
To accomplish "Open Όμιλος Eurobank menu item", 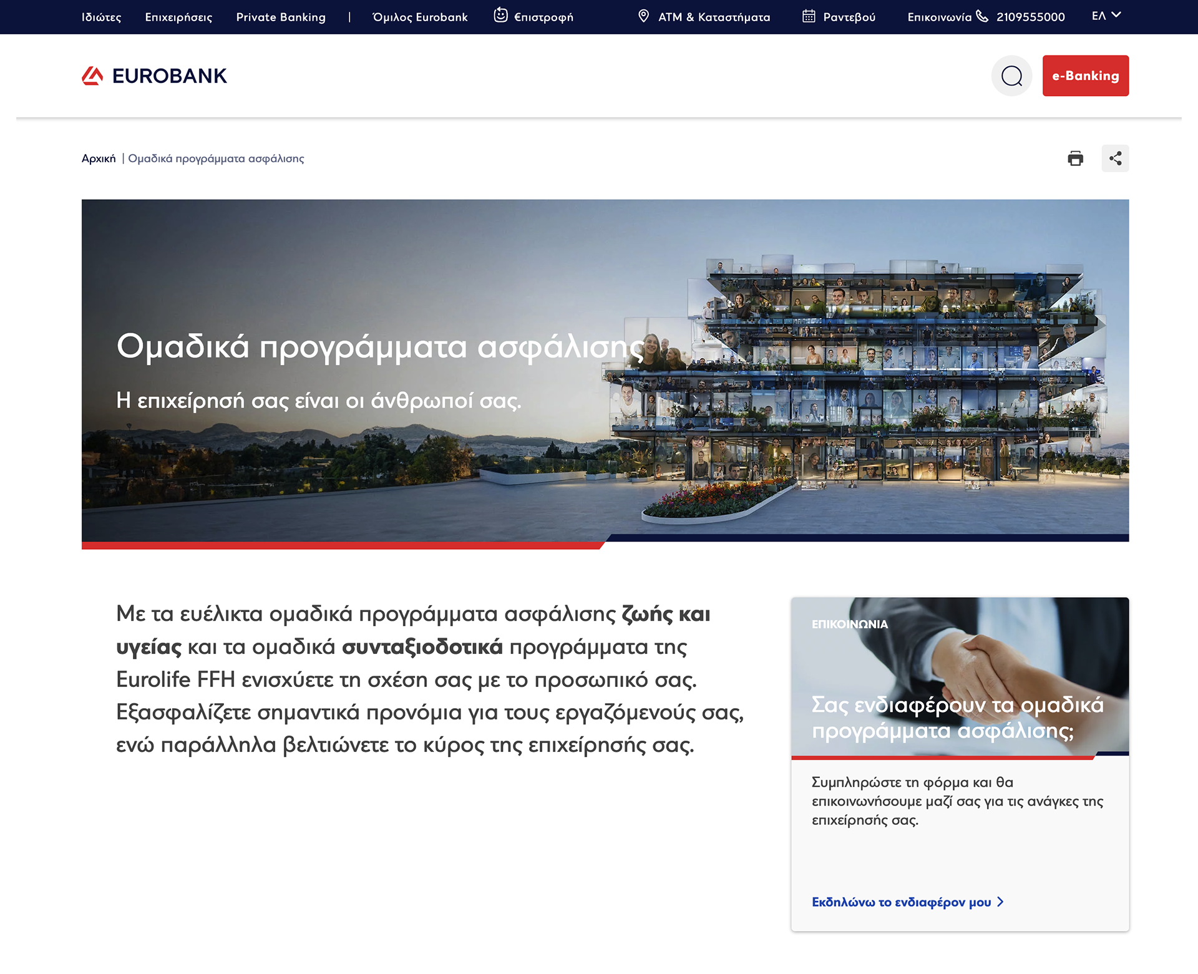I will tap(420, 17).
